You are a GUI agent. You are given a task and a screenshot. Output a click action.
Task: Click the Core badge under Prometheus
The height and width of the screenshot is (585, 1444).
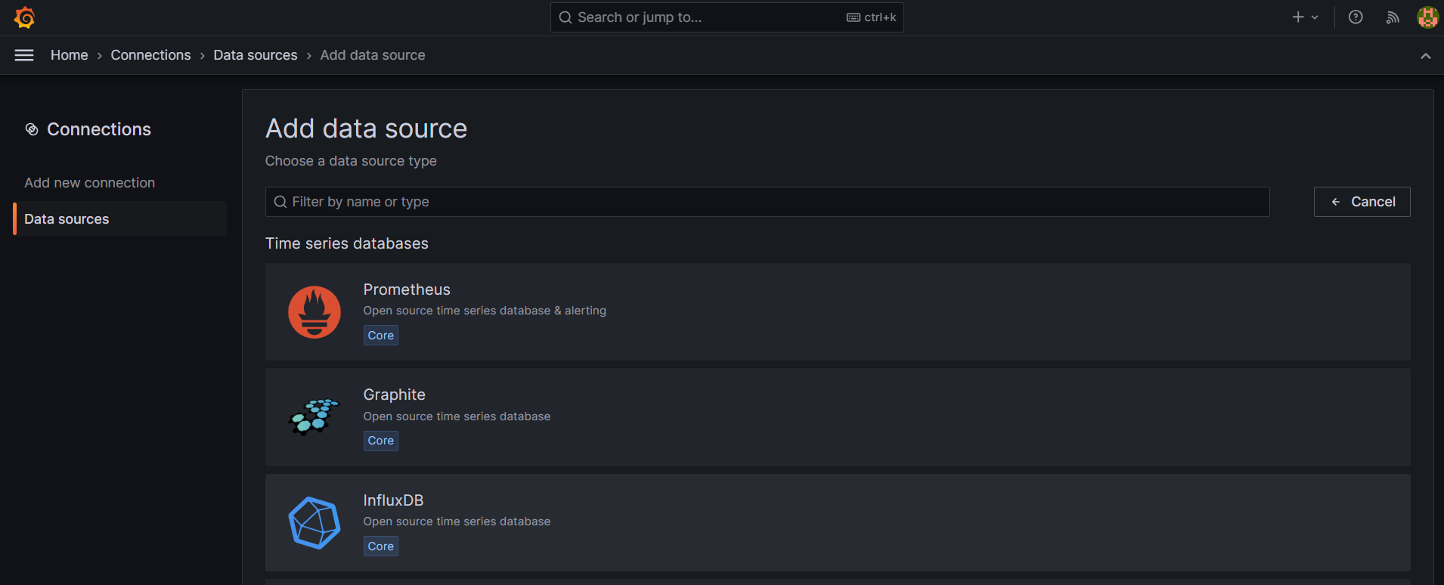(x=381, y=336)
